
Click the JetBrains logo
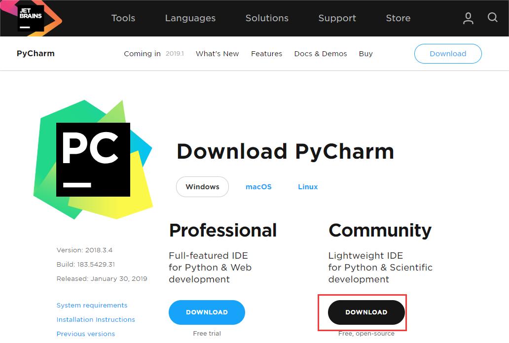pos(31,18)
